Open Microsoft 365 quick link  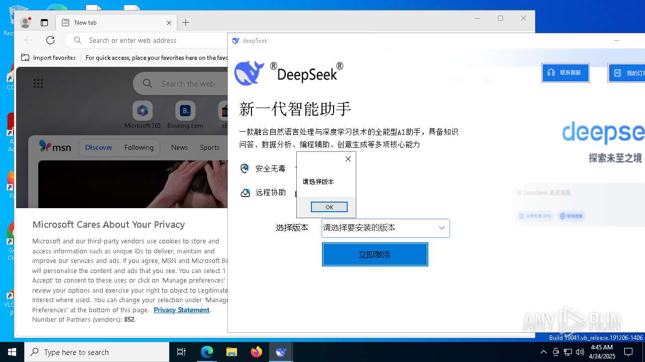pyautogui.click(x=143, y=116)
